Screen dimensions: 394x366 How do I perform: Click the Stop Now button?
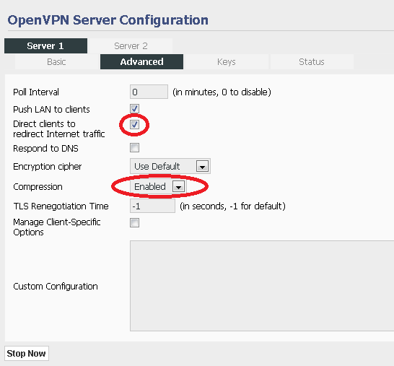click(27, 354)
